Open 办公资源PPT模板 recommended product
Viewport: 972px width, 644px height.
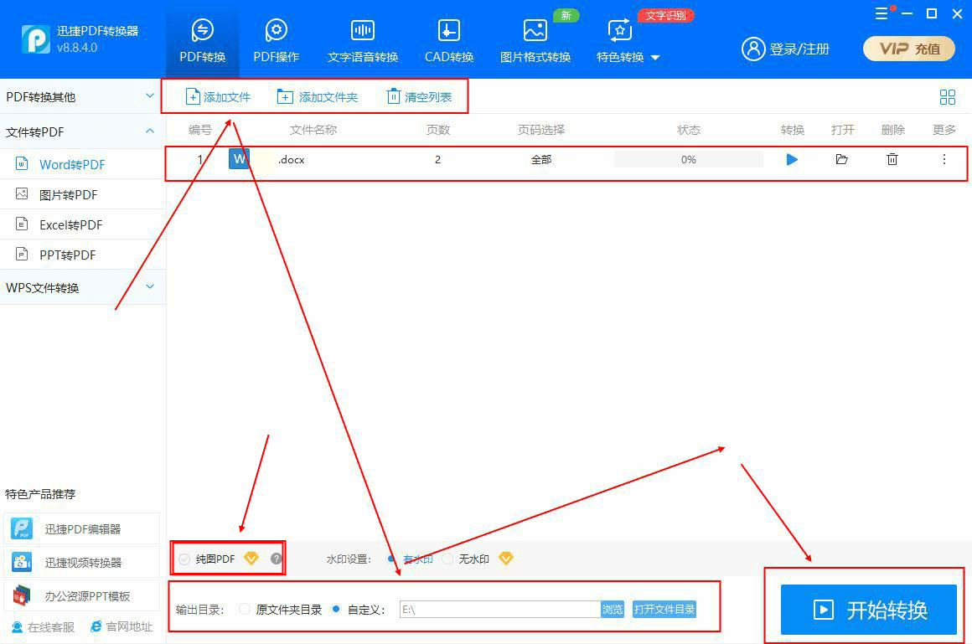[81, 595]
